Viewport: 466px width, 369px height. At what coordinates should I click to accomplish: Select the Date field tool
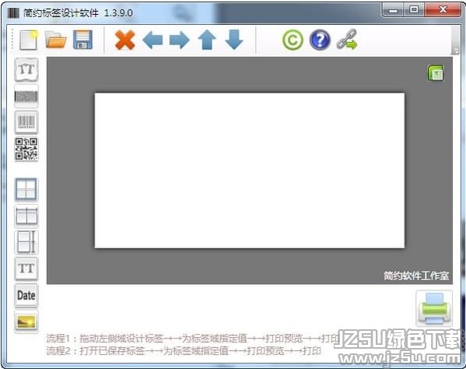coord(26,296)
